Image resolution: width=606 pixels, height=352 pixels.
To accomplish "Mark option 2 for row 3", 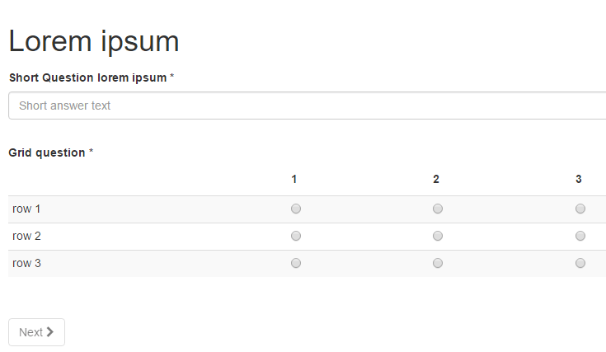I will coord(438,263).
